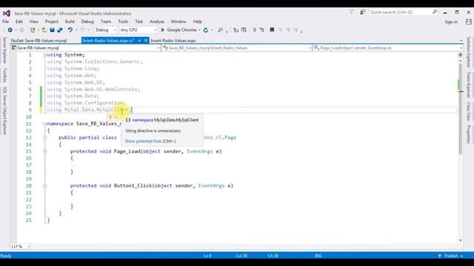Click the feedback icon near Quick Launch
The image size is (474, 266).
(x=362, y=12)
